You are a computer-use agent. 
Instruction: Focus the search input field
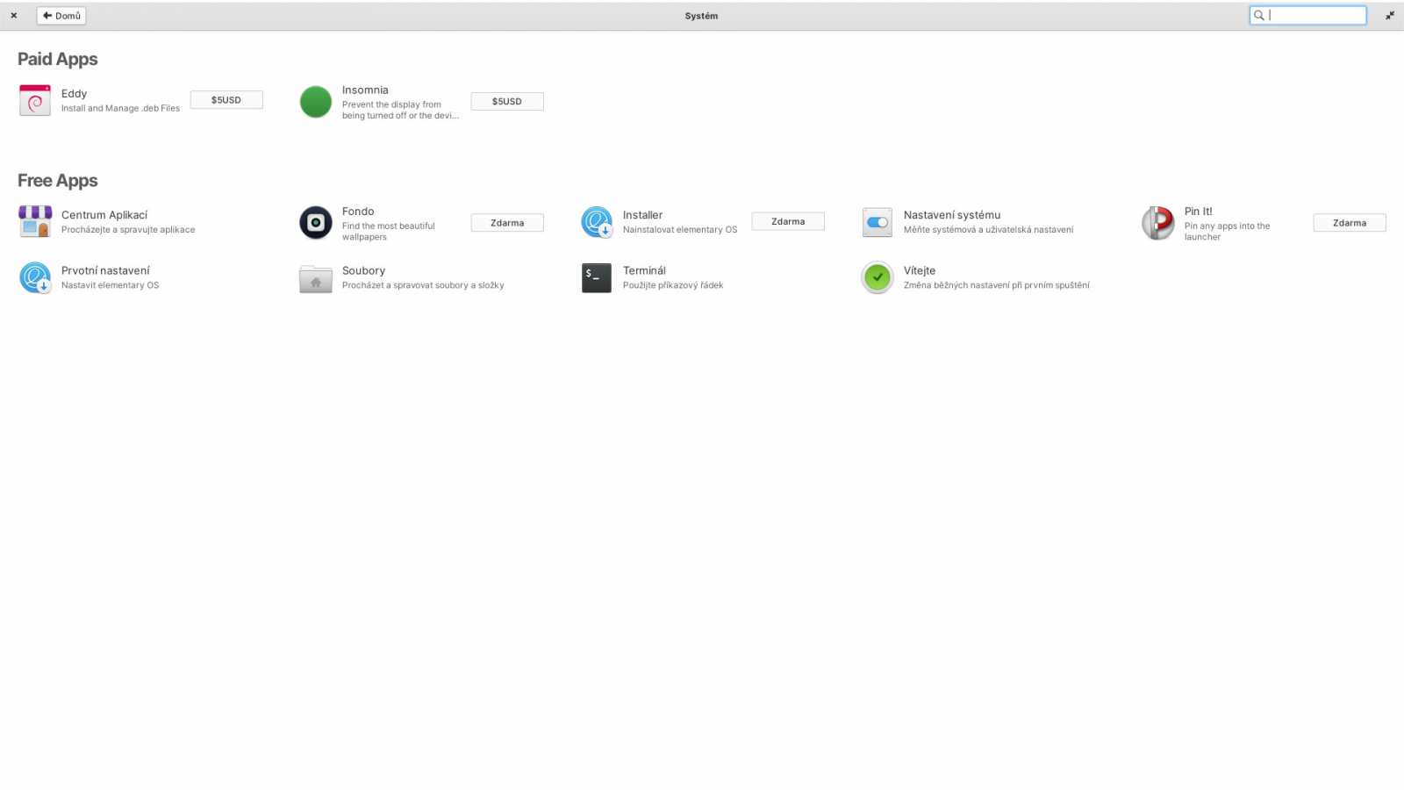tap(1308, 15)
